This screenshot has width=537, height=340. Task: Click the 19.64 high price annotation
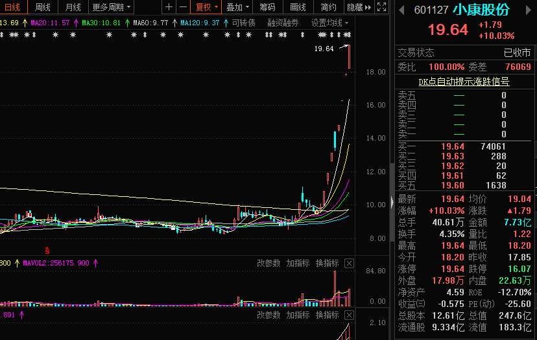click(x=324, y=49)
